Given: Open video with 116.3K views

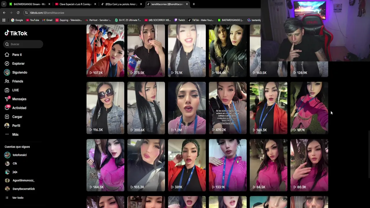Looking at the screenshot, I should [105, 108].
